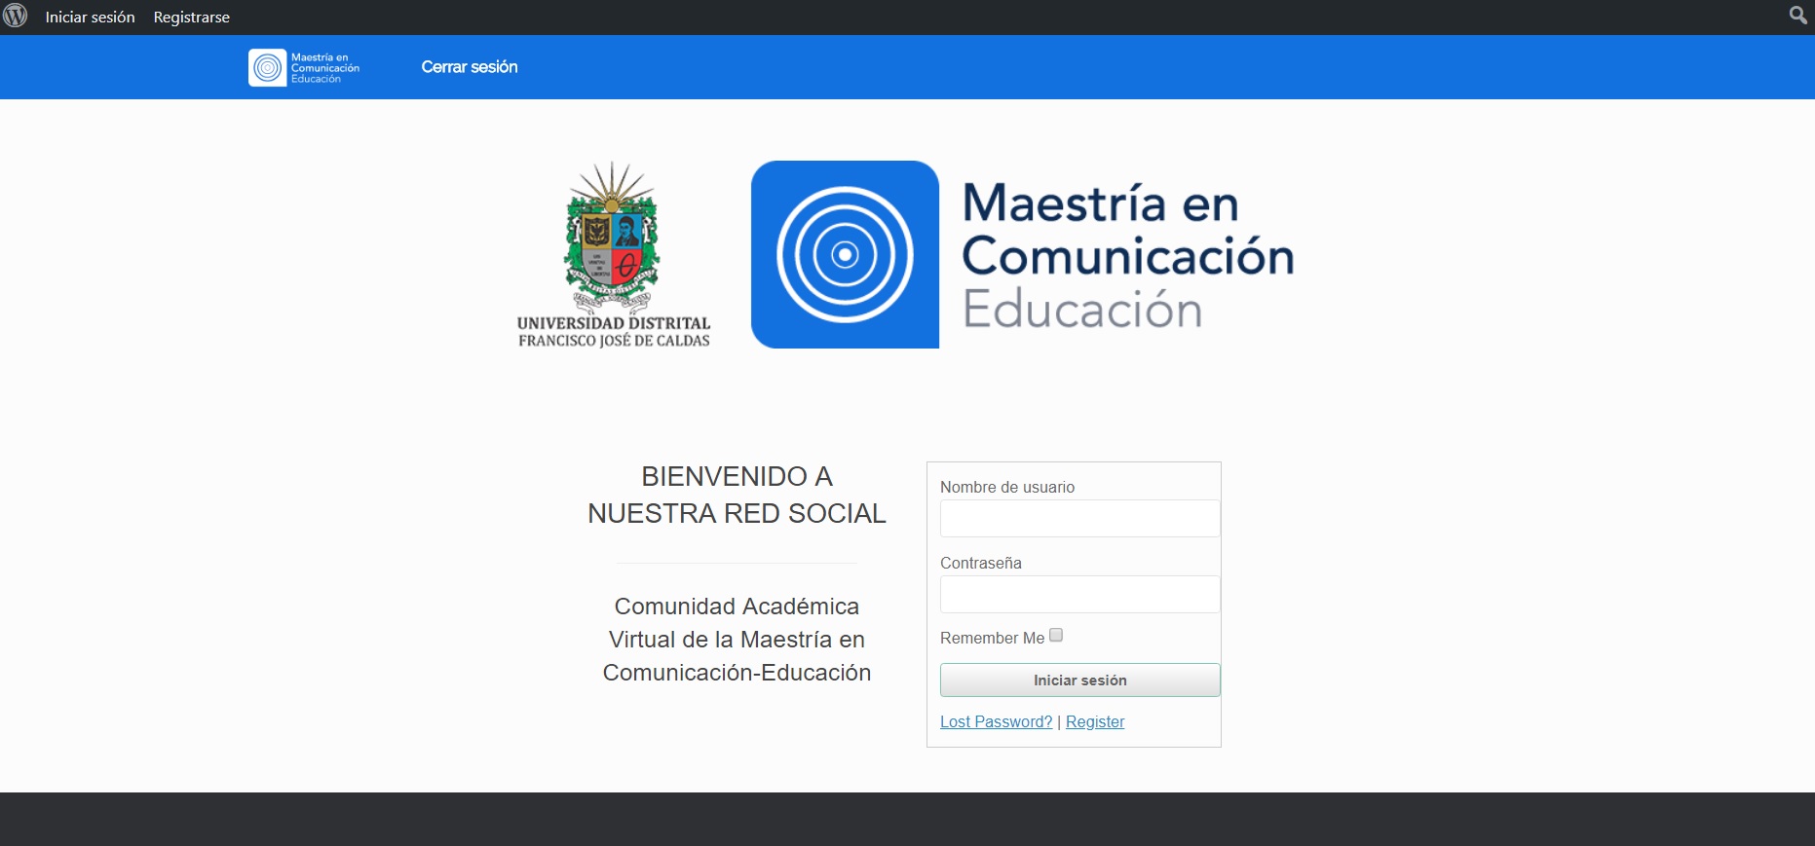The width and height of the screenshot is (1815, 846).
Task: Follow the Lost Password? link
Action: click(996, 722)
